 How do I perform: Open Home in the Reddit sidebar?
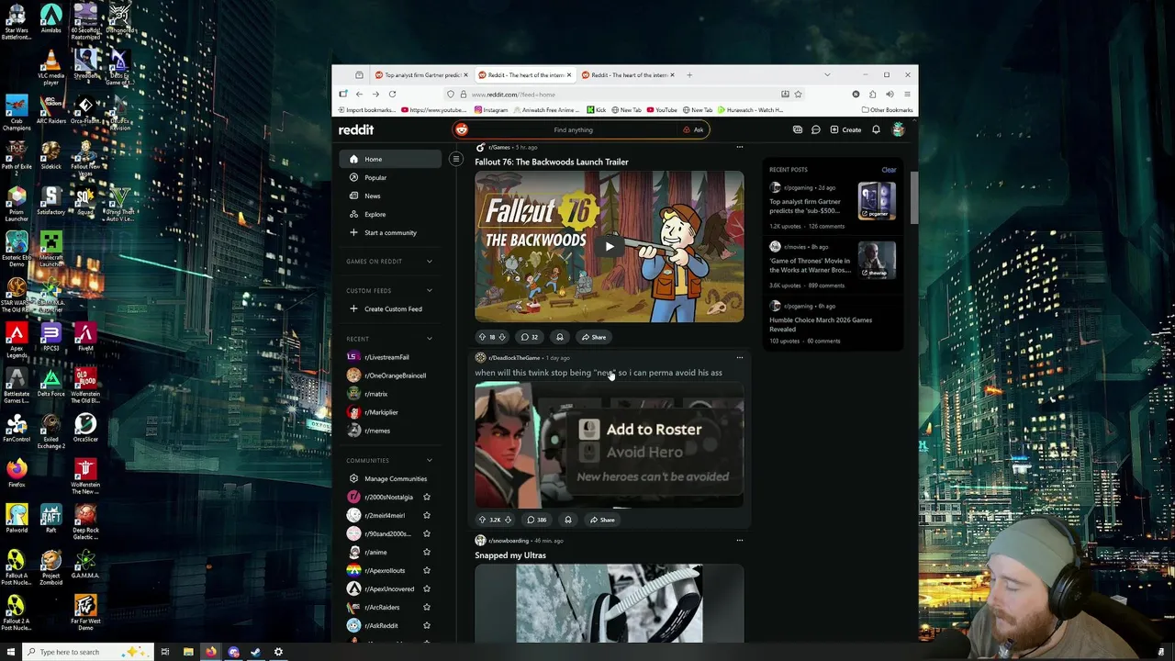390,159
